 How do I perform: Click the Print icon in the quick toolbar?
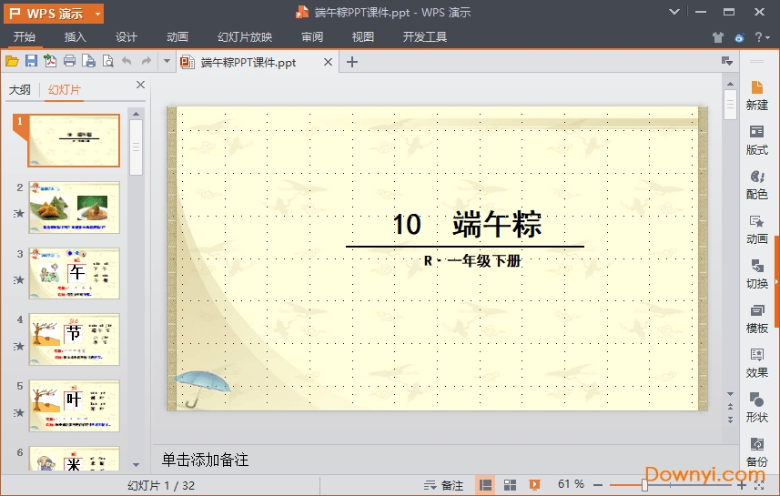tap(70, 61)
